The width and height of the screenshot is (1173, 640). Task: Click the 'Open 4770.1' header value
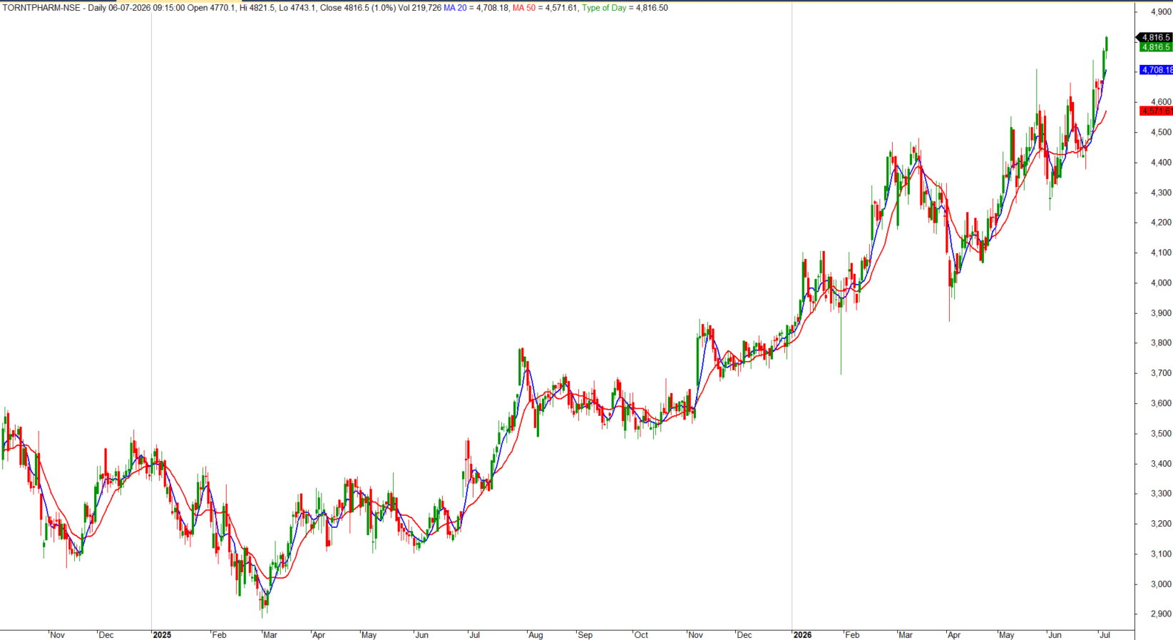210,8
